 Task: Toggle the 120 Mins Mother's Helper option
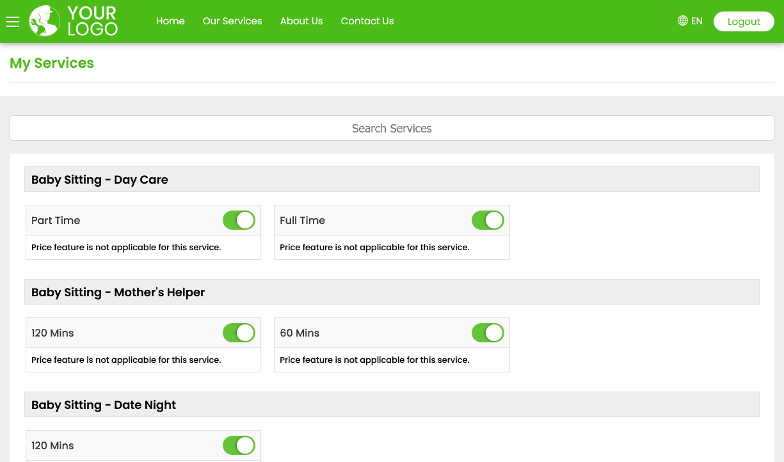tap(239, 332)
